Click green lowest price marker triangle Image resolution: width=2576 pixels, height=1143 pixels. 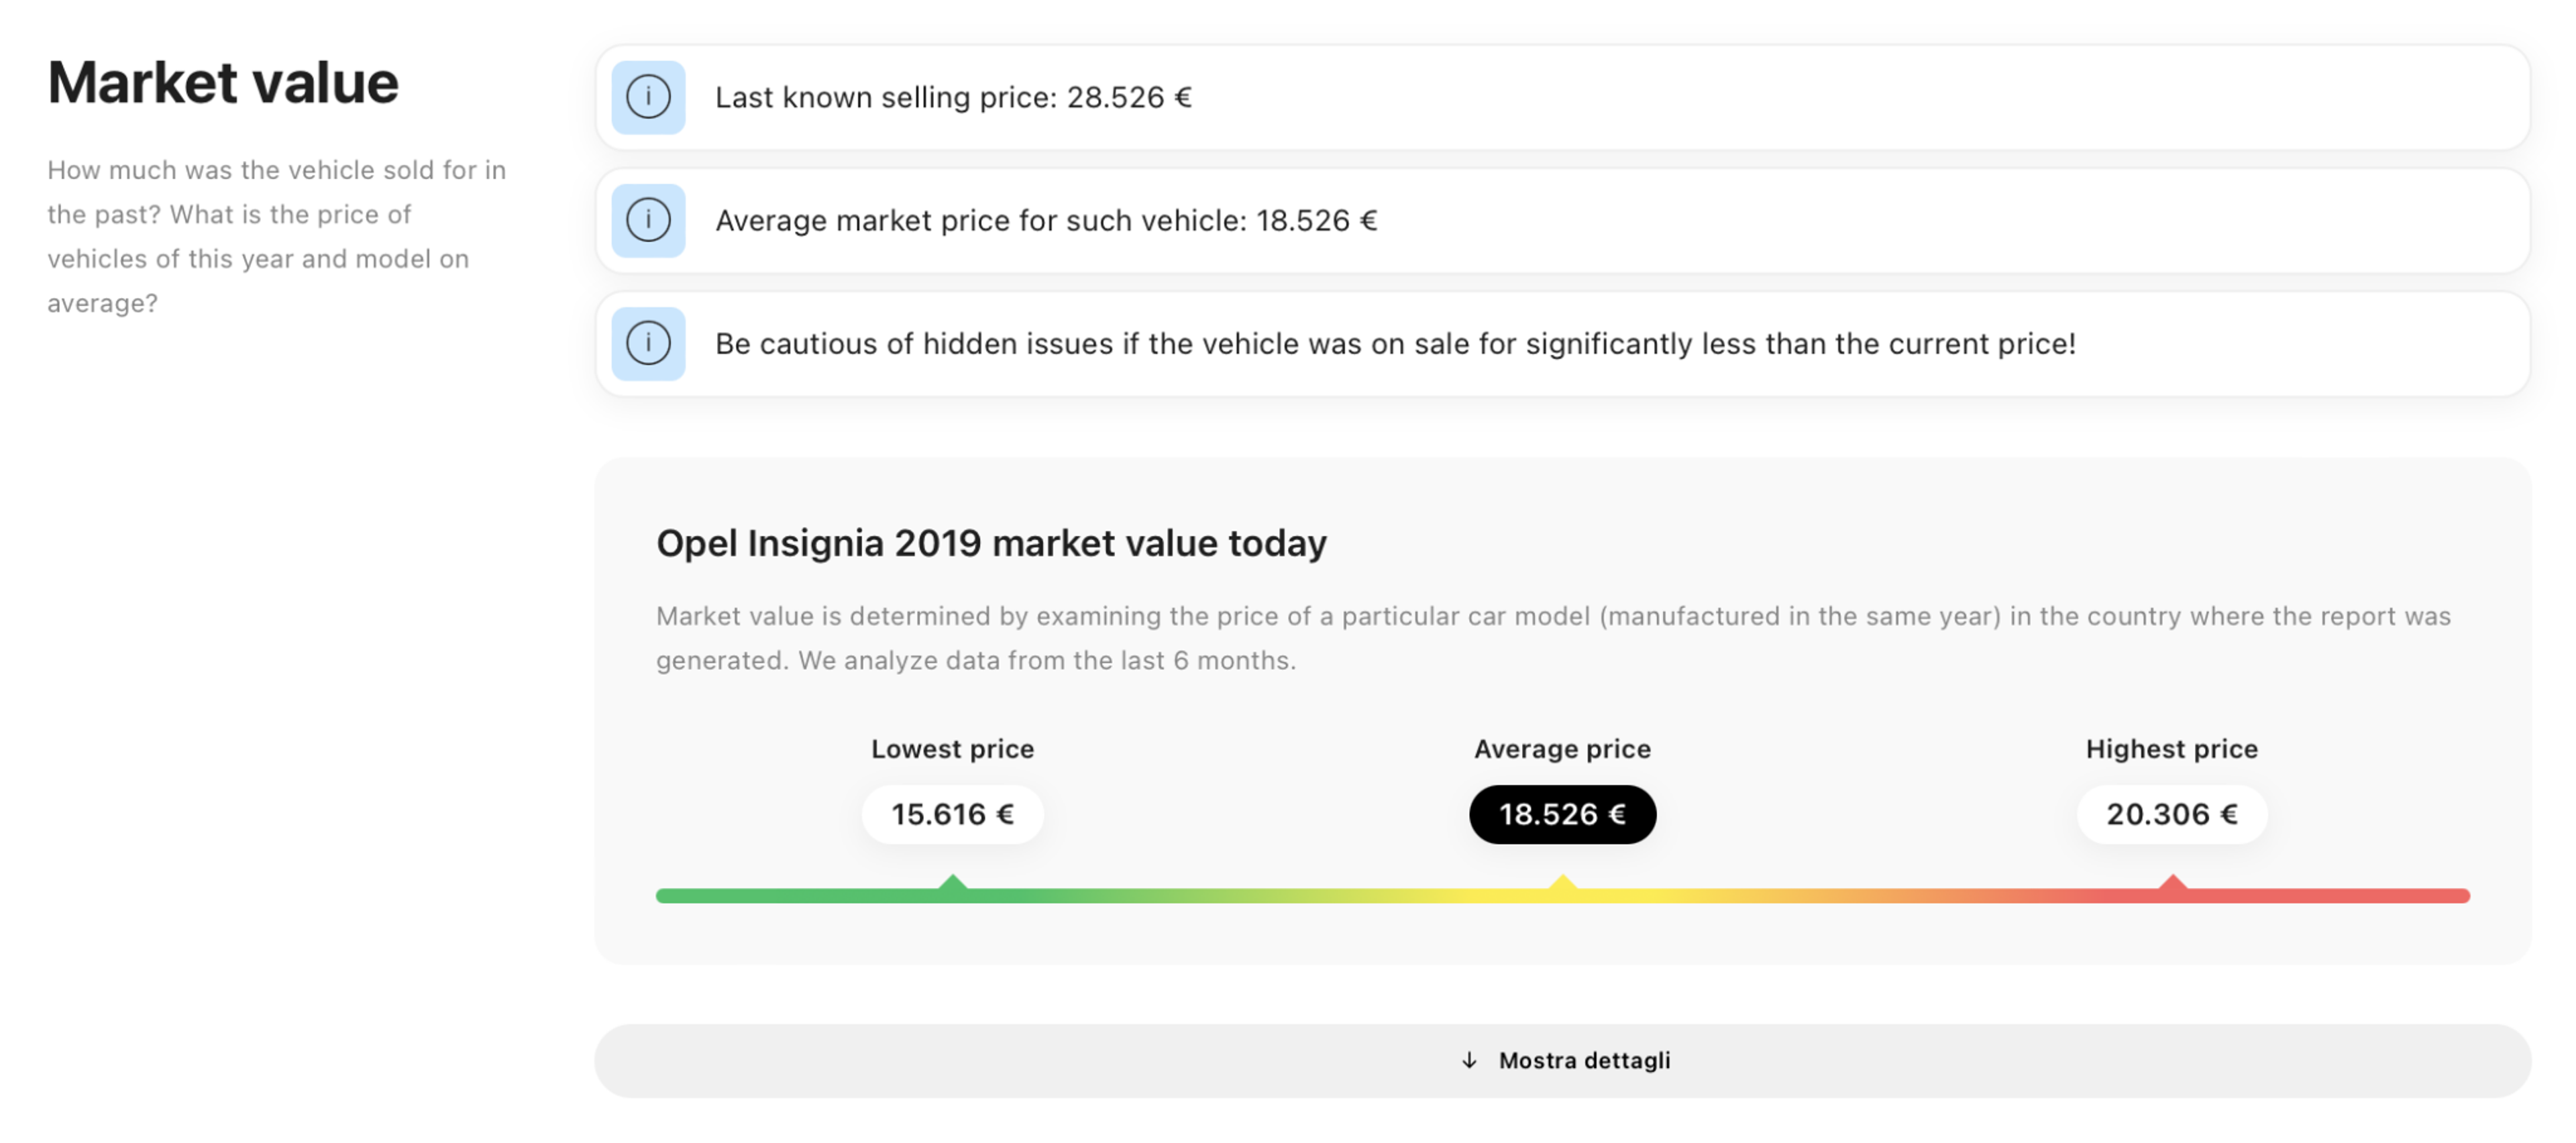(x=953, y=883)
